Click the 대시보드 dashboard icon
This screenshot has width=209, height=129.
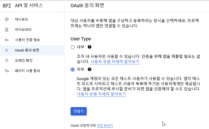[7, 19]
